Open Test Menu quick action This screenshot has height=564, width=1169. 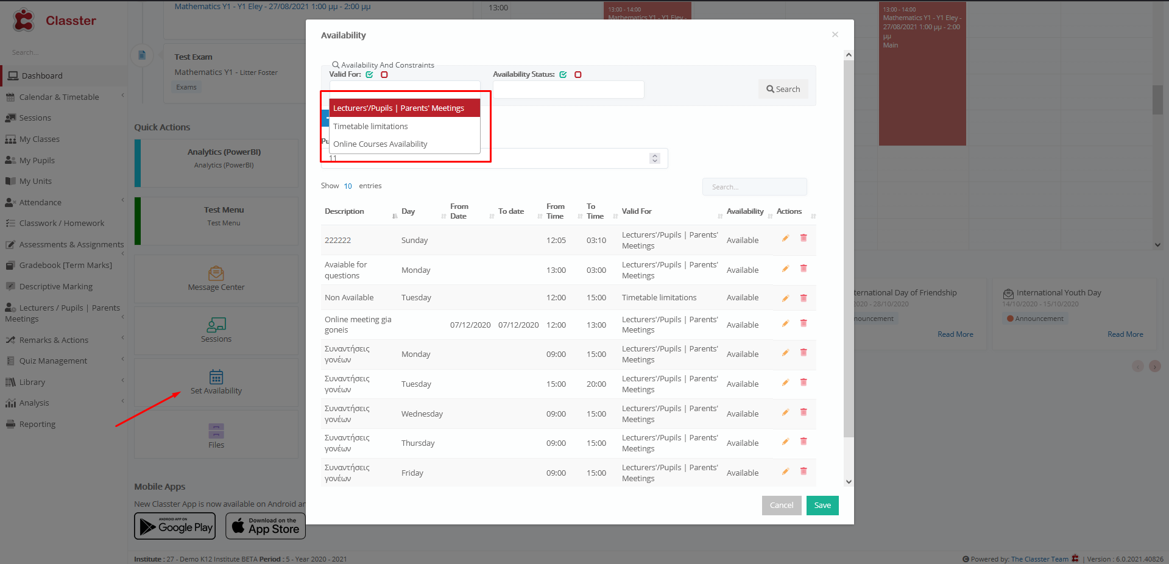point(216,221)
